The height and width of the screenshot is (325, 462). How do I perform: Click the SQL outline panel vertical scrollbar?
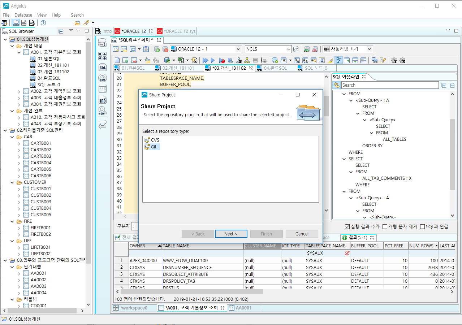point(453,155)
